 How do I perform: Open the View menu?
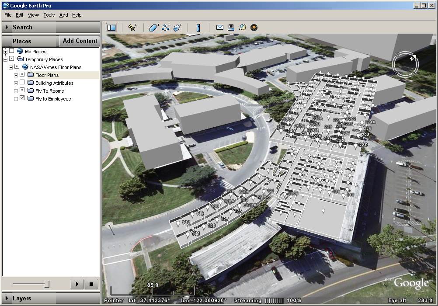tap(33, 15)
